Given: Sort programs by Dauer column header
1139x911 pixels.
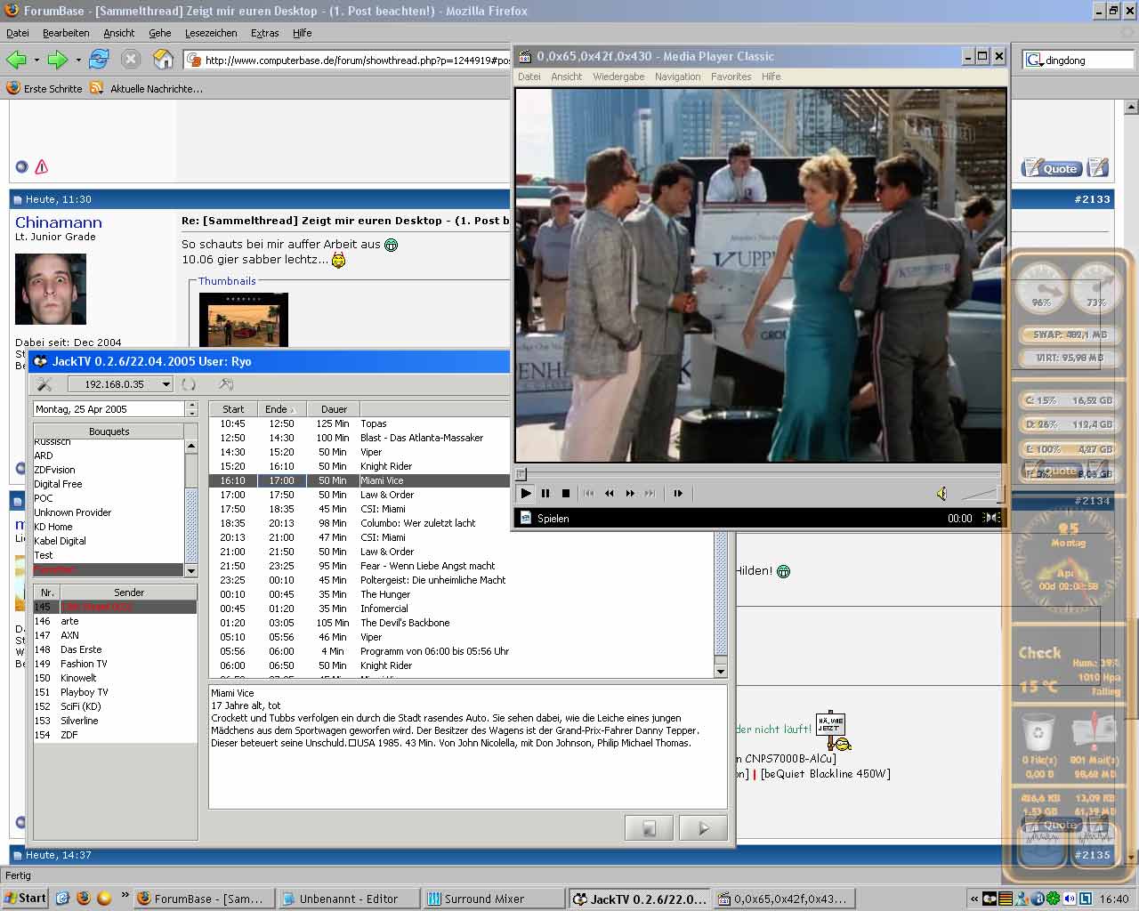Looking at the screenshot, I should (x=334, y=409).
